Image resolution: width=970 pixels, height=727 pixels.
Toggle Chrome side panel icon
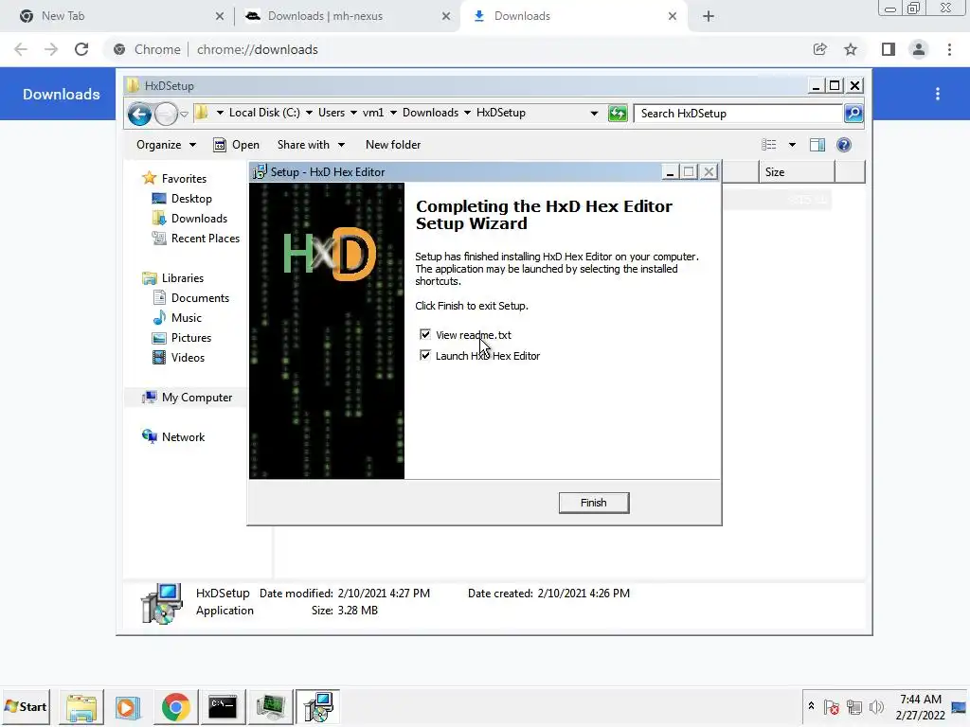pos(889,49)
